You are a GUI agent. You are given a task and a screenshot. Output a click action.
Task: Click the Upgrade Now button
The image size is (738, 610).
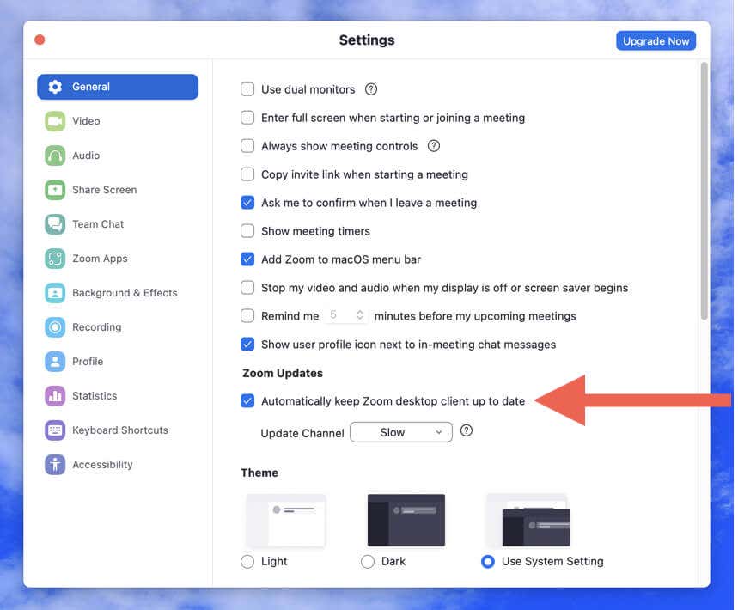click(656, 40)
